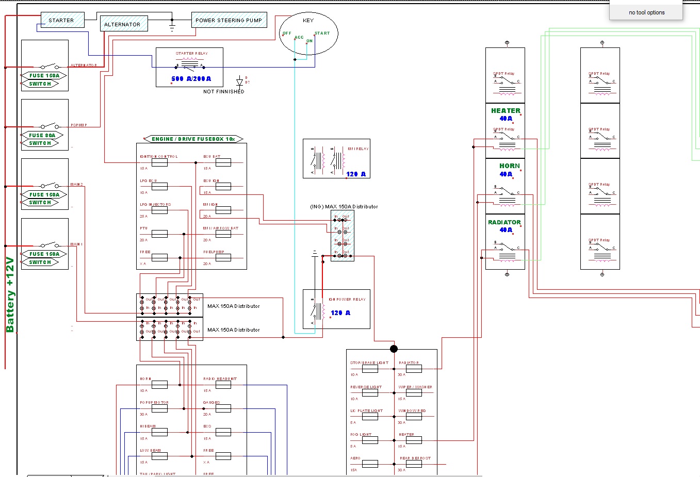Click the large black junction dot
This screenshot has height=477, width=700.
pos(394,349)
